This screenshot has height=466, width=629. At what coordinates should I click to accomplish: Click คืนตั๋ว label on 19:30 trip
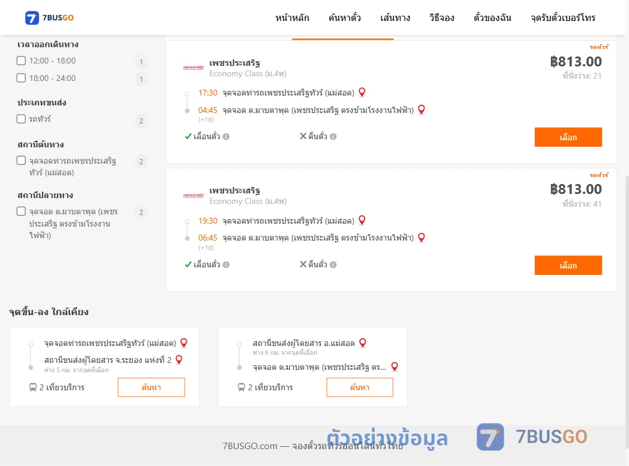pyautogui.click(x=318, y=264)
